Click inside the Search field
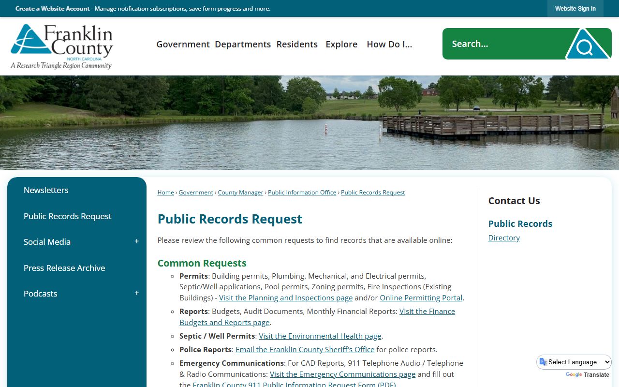Image resolution: width=619 pixels, height=387 pixels. click(503, 44)
